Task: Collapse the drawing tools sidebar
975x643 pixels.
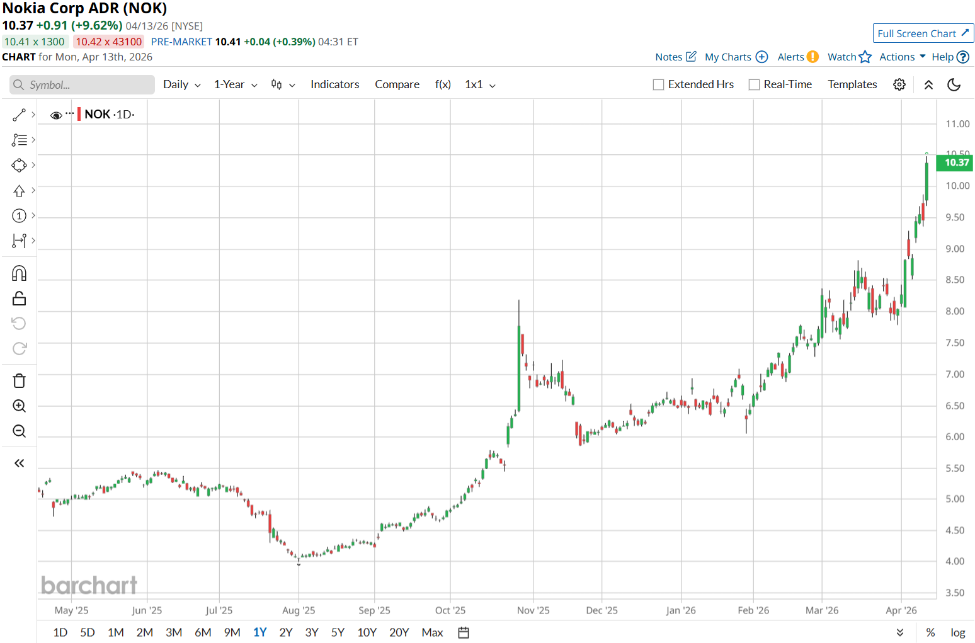Action: (19, 463)
